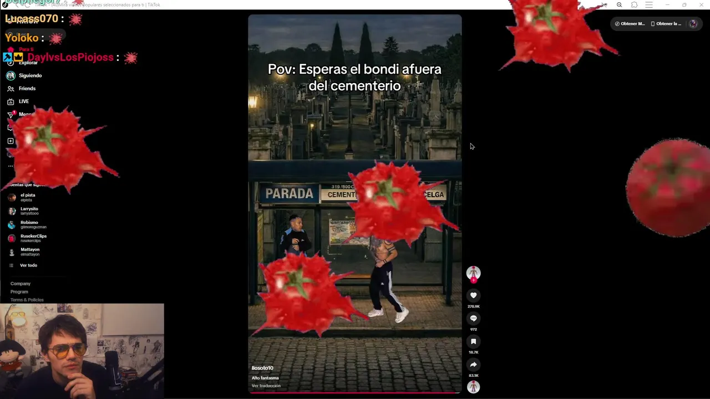This screenshot has width=710, height=399.
Task: Follow creator via pink plus badge
Action: [x=473, y=280]
